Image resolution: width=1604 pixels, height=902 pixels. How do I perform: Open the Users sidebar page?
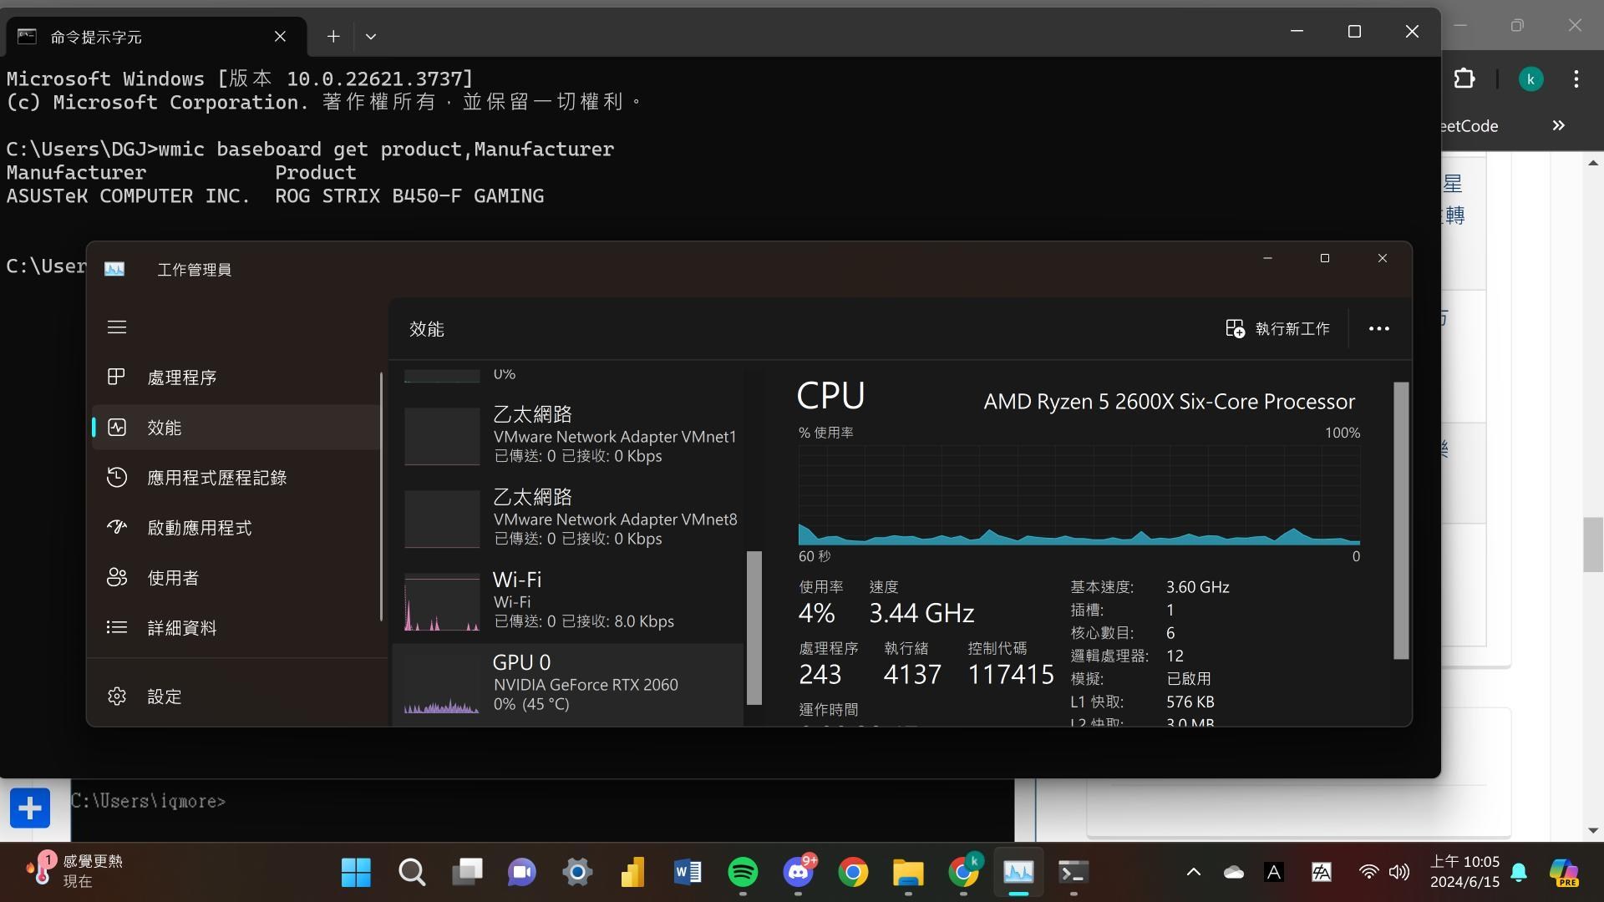[x=173, y=578]
